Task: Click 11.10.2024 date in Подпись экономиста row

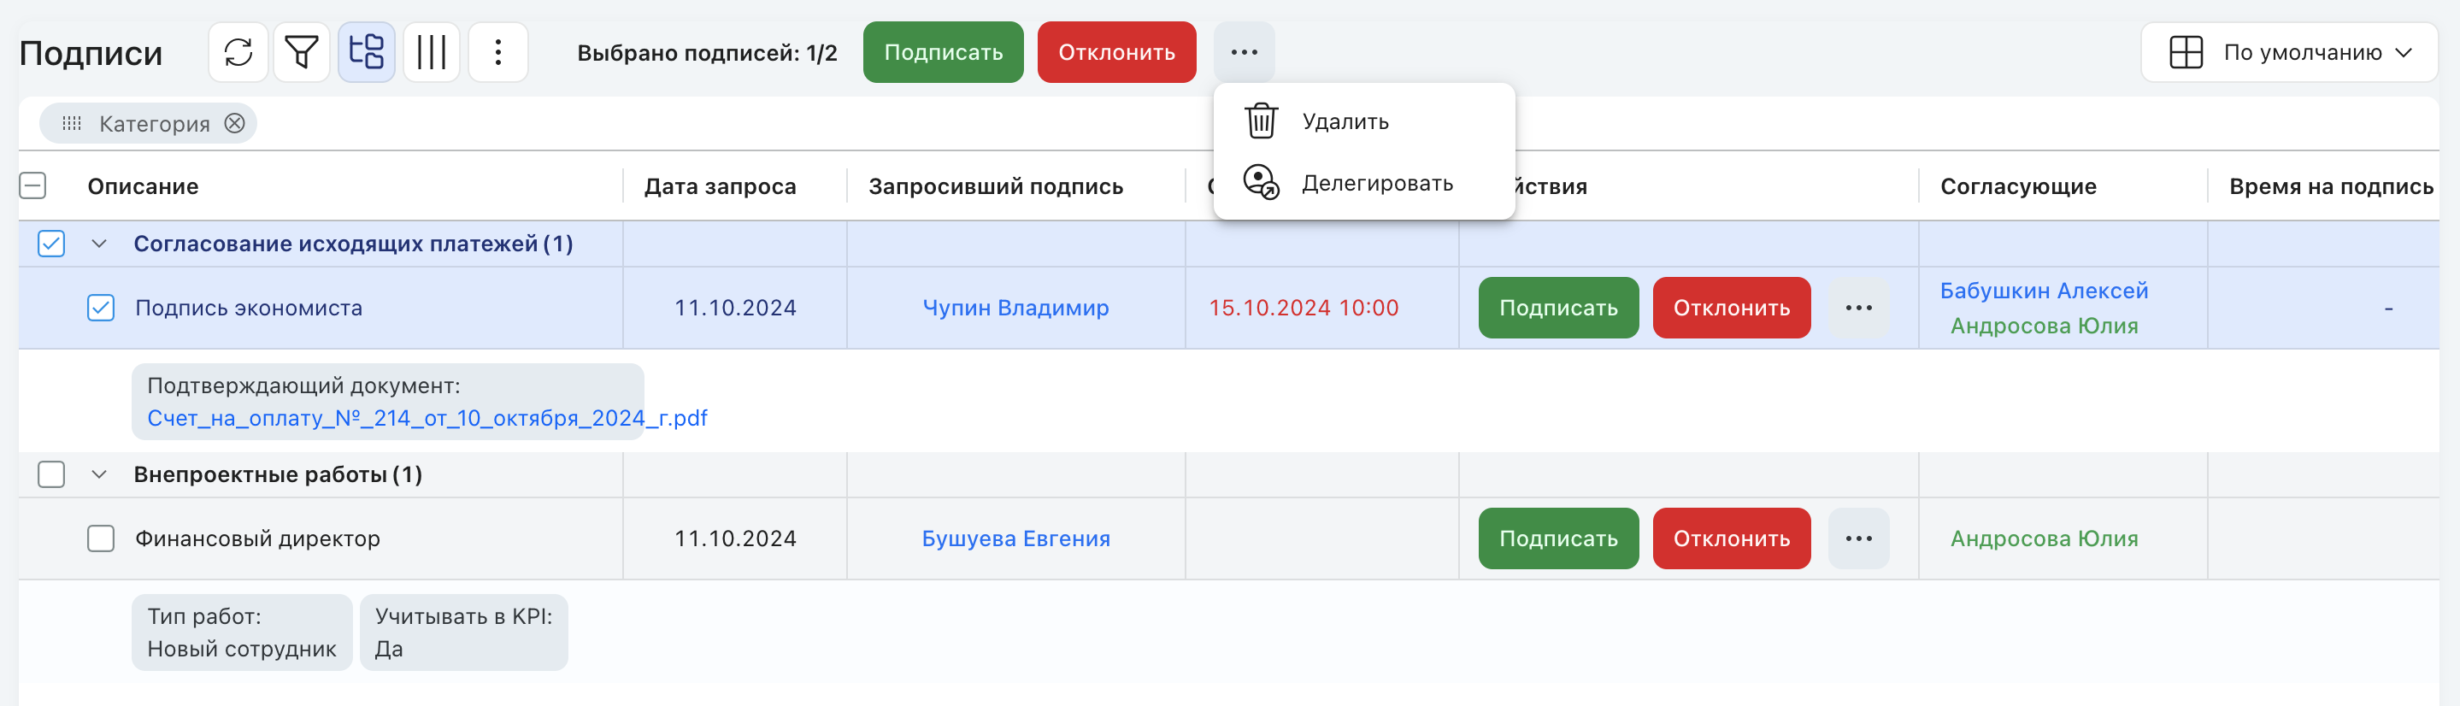Action: (x=734, y=308)
